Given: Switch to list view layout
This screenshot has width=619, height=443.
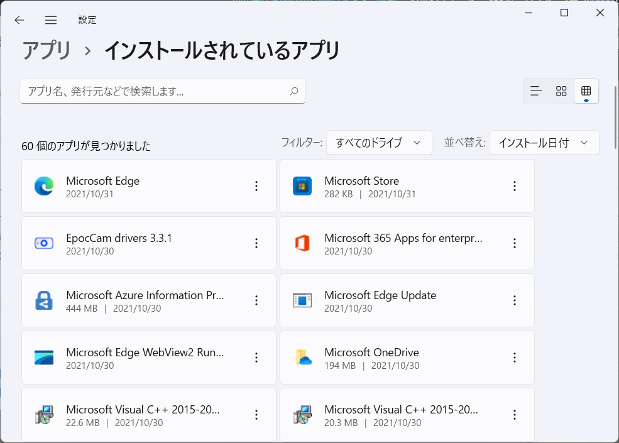Looking at the screenshot, I should (535, 91).
